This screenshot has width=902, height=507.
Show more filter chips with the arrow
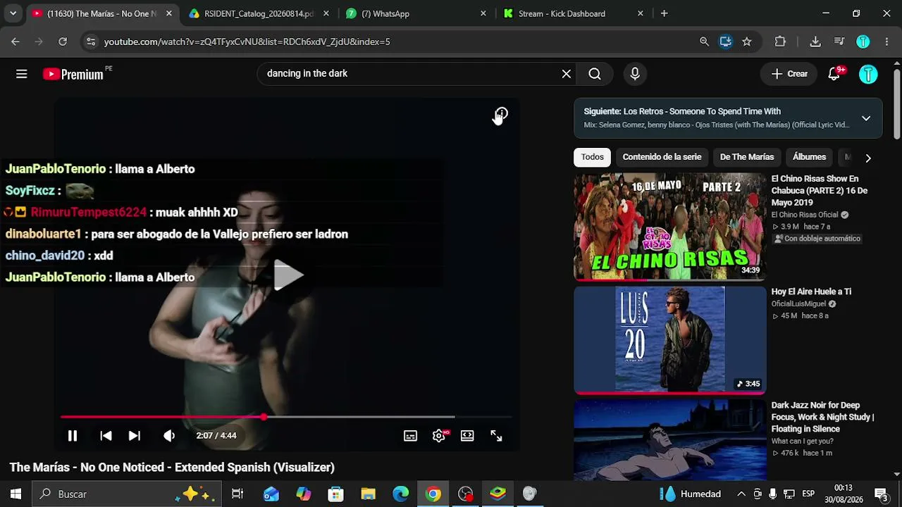pyautogui.click(x=868, y=158)
